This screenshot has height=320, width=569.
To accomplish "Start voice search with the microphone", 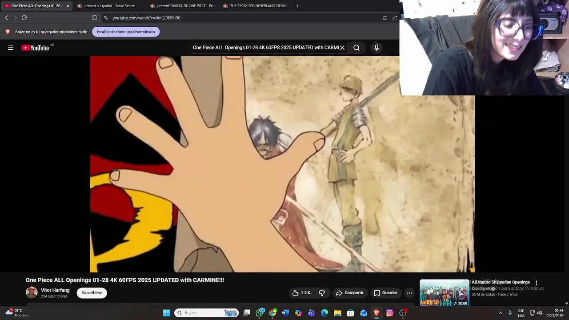I will coord(377,48).
